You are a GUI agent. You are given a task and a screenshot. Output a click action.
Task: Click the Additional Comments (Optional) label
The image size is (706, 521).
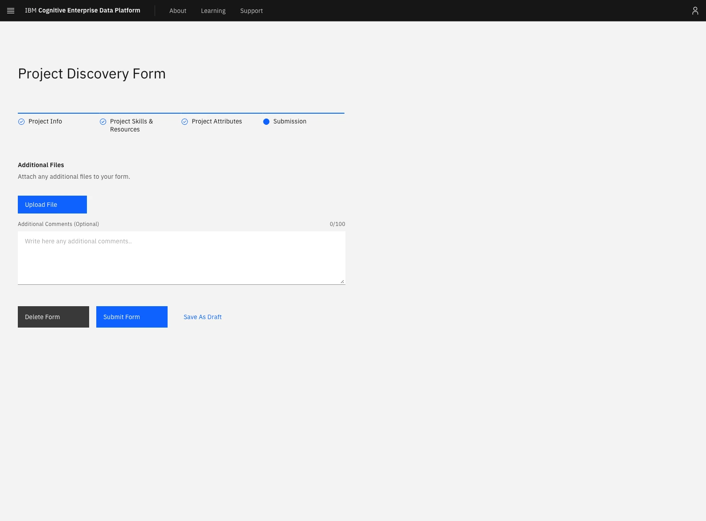click(x=58, y=224)
